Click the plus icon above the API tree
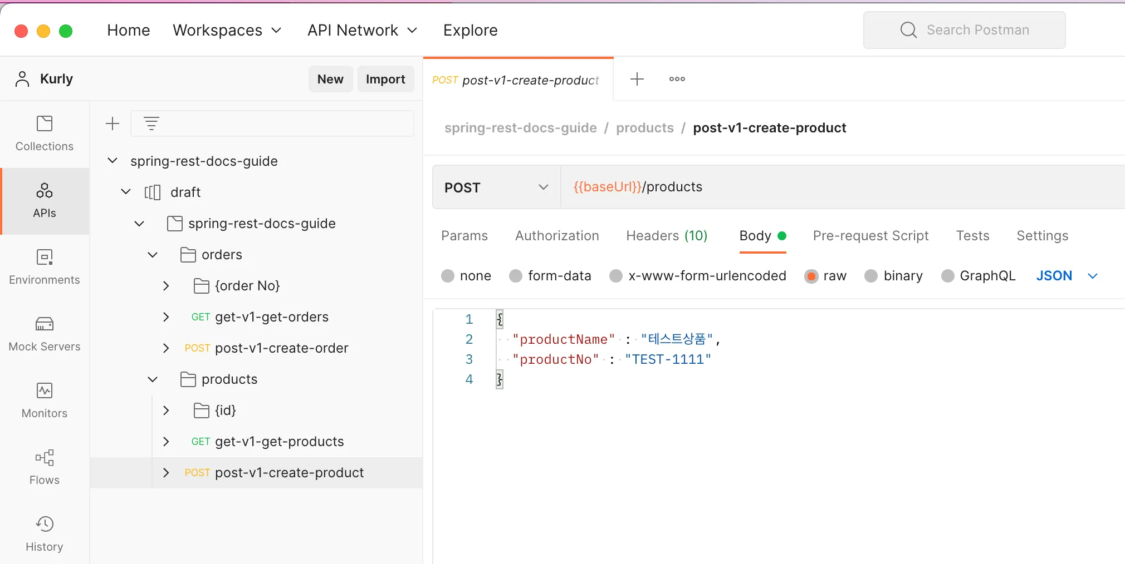 pos(113,123)
